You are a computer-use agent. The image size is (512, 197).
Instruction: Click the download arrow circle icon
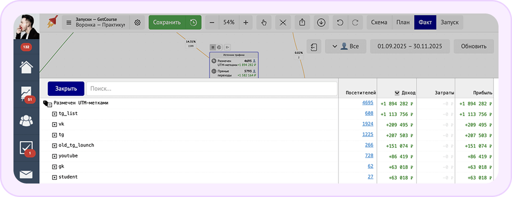coord(321,22)
